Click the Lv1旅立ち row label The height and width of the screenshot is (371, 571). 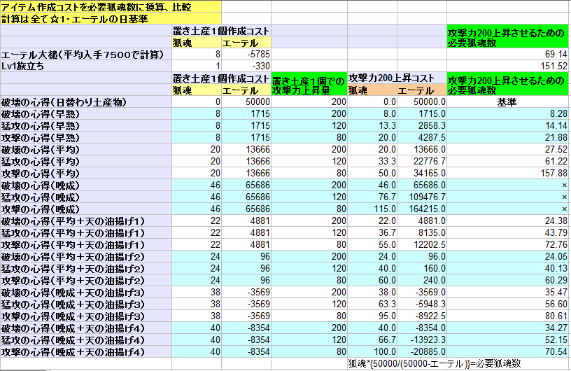tap(86, 66)
